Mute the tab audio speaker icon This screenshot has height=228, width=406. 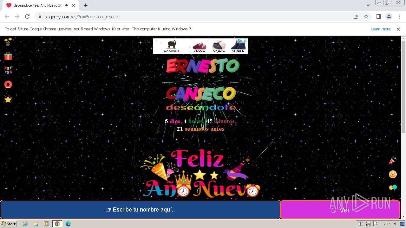(x=67, y=5)
